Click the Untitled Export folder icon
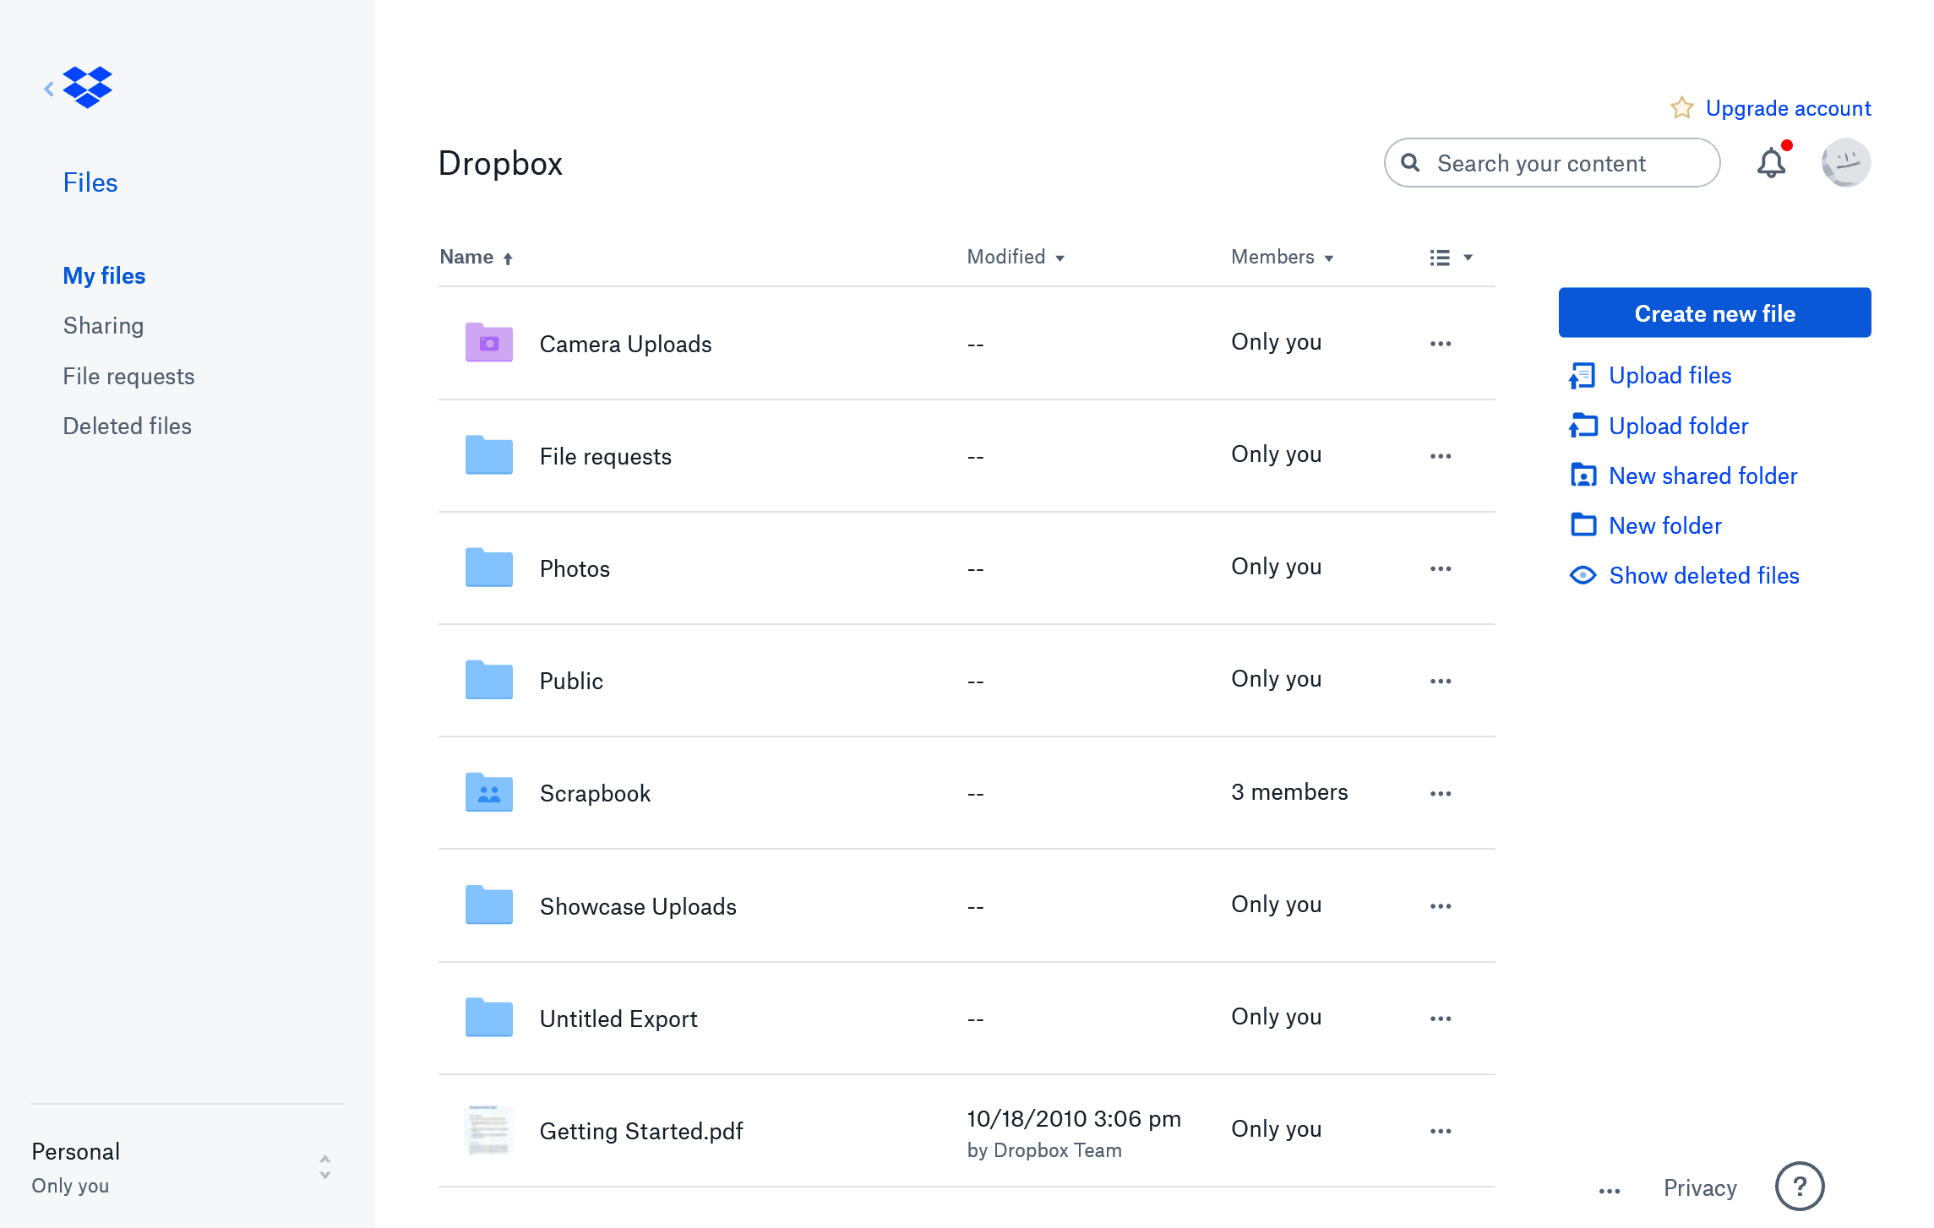 coord(489,1018)
